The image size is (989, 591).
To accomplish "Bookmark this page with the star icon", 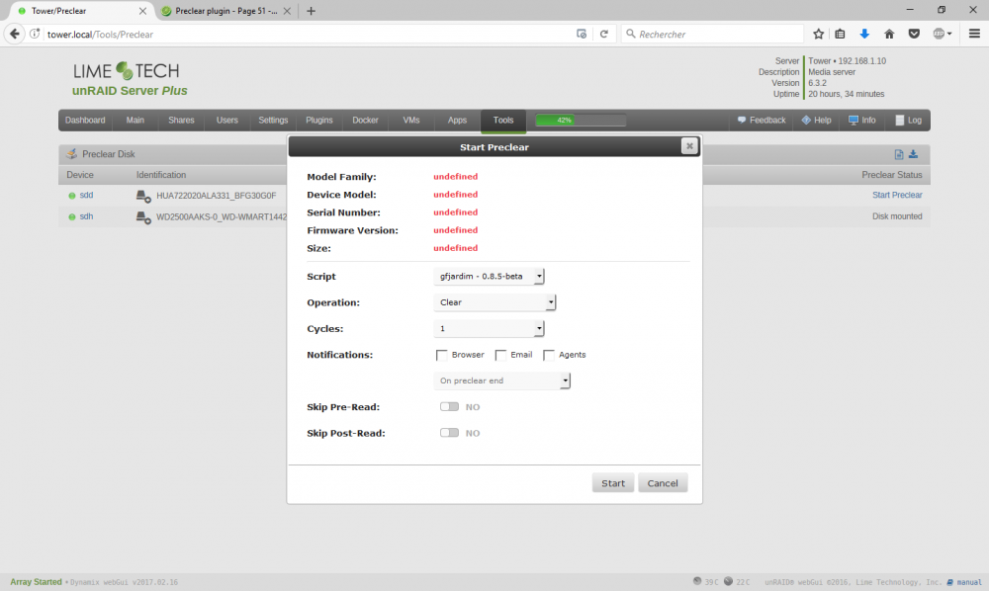I will coord(818,34).
